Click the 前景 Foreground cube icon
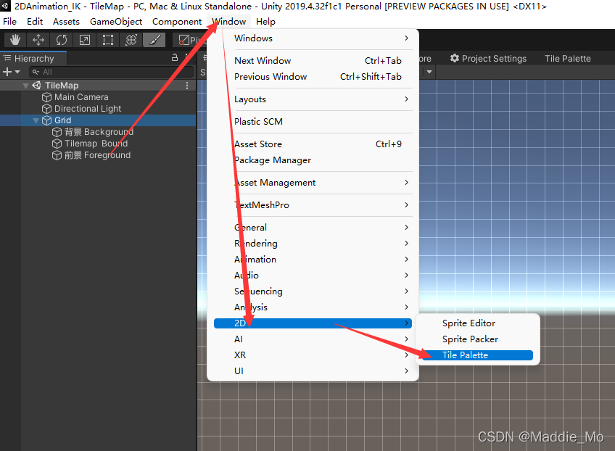This screenshot has height=451, width=615. [x=57, y=155]
